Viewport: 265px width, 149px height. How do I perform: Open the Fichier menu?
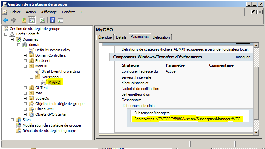click(x=15, y=12)
